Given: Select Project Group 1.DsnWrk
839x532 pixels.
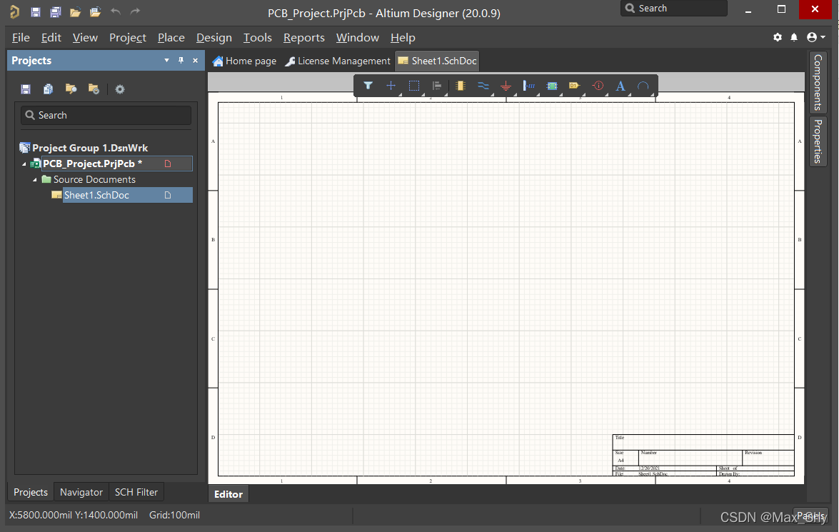Looking at the screenshot, I should [x=89, y=148].
